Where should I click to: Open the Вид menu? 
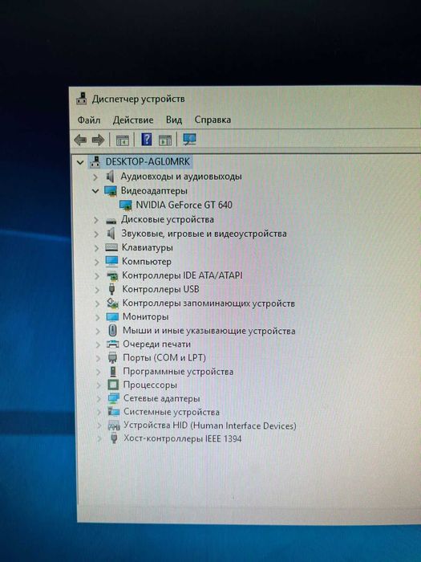point(174,120)
